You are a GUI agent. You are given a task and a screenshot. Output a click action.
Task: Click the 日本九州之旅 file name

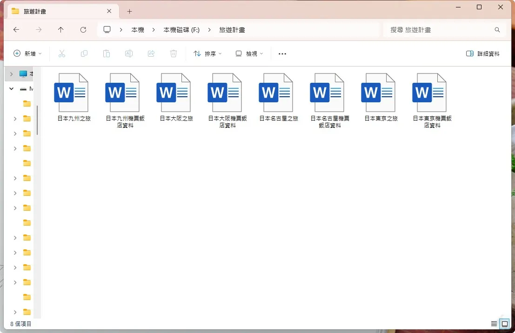74,119
